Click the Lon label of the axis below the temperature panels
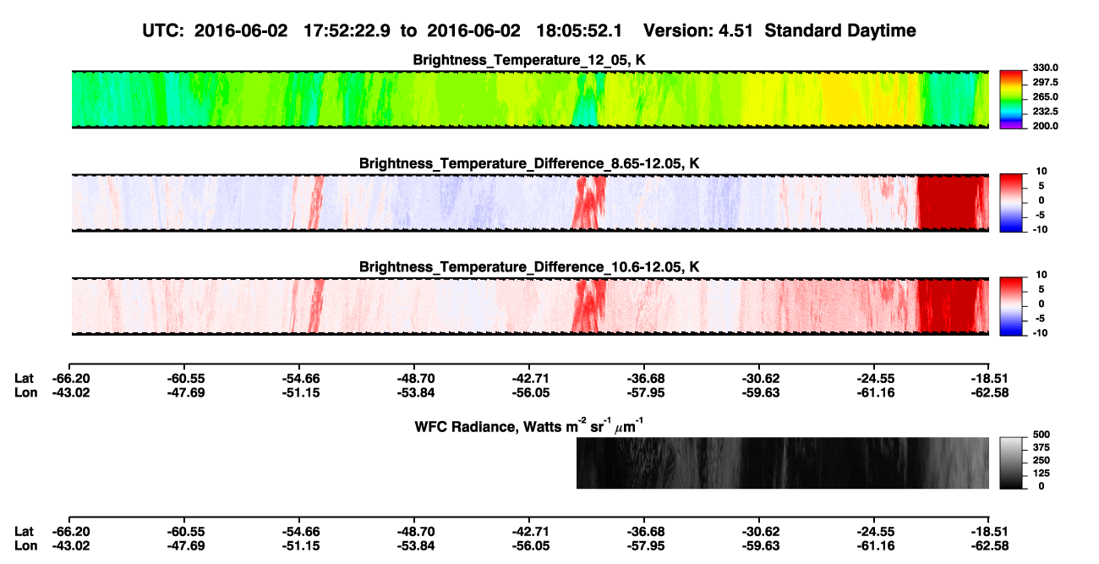Image resolution: width=1099 pixels, height=564 pixels. click(x=25, y=392)
